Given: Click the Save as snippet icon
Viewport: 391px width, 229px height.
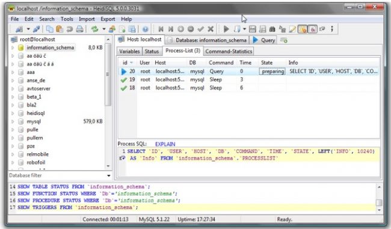Looking at the screenshot, I should pyautogui.click(x=262, y=29).
